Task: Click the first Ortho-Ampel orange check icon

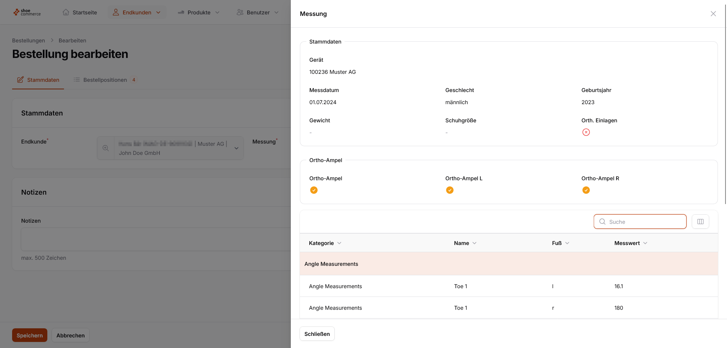Action: point(314,190)
